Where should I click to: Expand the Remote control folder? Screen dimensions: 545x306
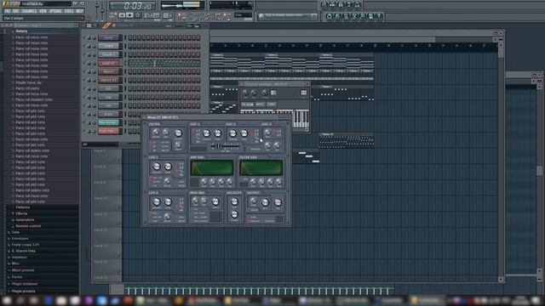click(x=28, y=226)
